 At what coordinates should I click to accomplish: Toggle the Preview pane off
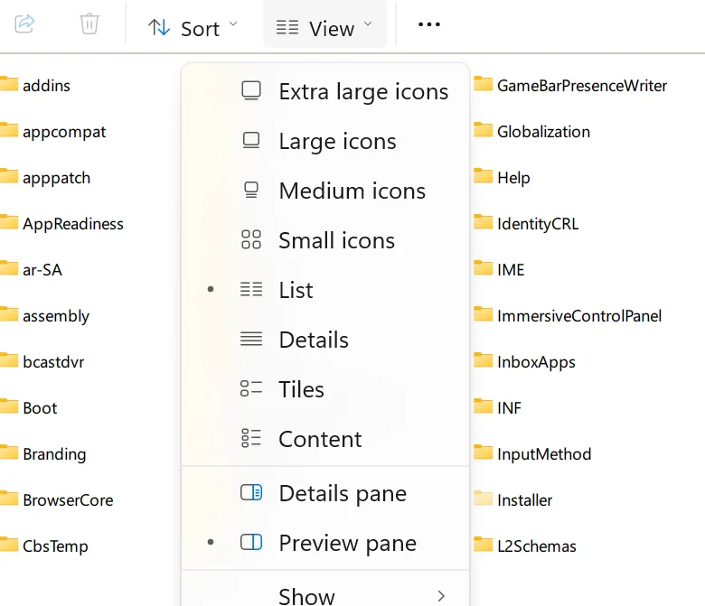[x=325, y=543]
